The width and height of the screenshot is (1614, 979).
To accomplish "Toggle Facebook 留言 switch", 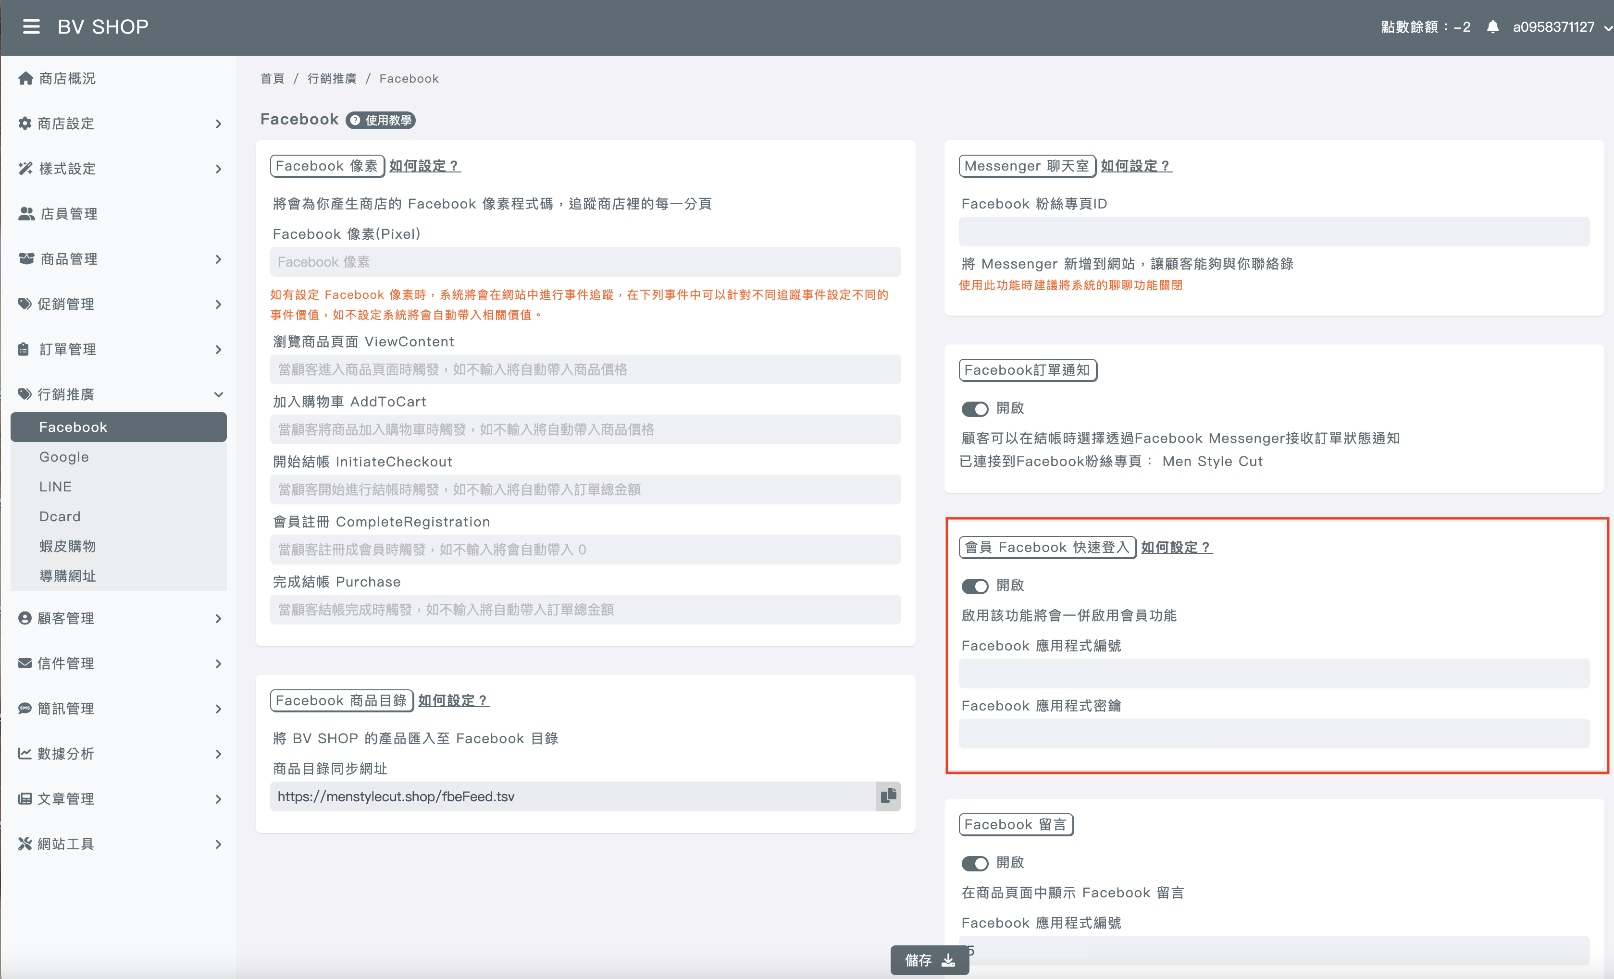I will (x=975, y=863).
